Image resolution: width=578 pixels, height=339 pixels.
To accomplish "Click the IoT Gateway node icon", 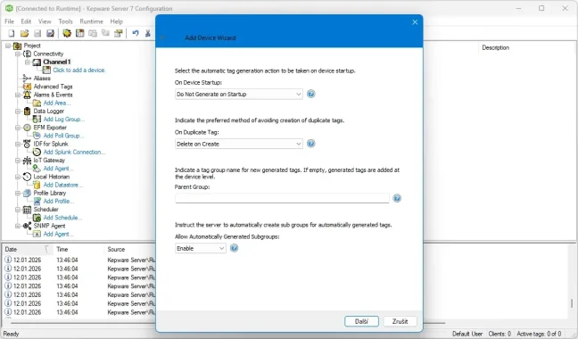I will (27, 161).
